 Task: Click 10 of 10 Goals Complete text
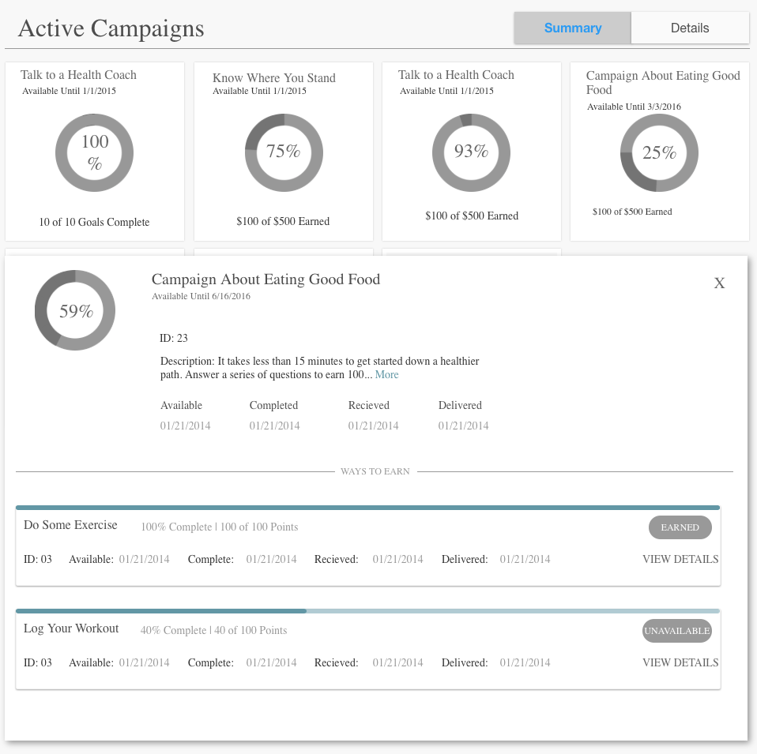tap(94, 222)
